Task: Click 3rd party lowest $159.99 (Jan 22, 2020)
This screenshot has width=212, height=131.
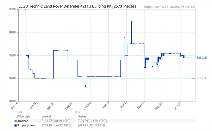Action: click(x=56, y=125)
